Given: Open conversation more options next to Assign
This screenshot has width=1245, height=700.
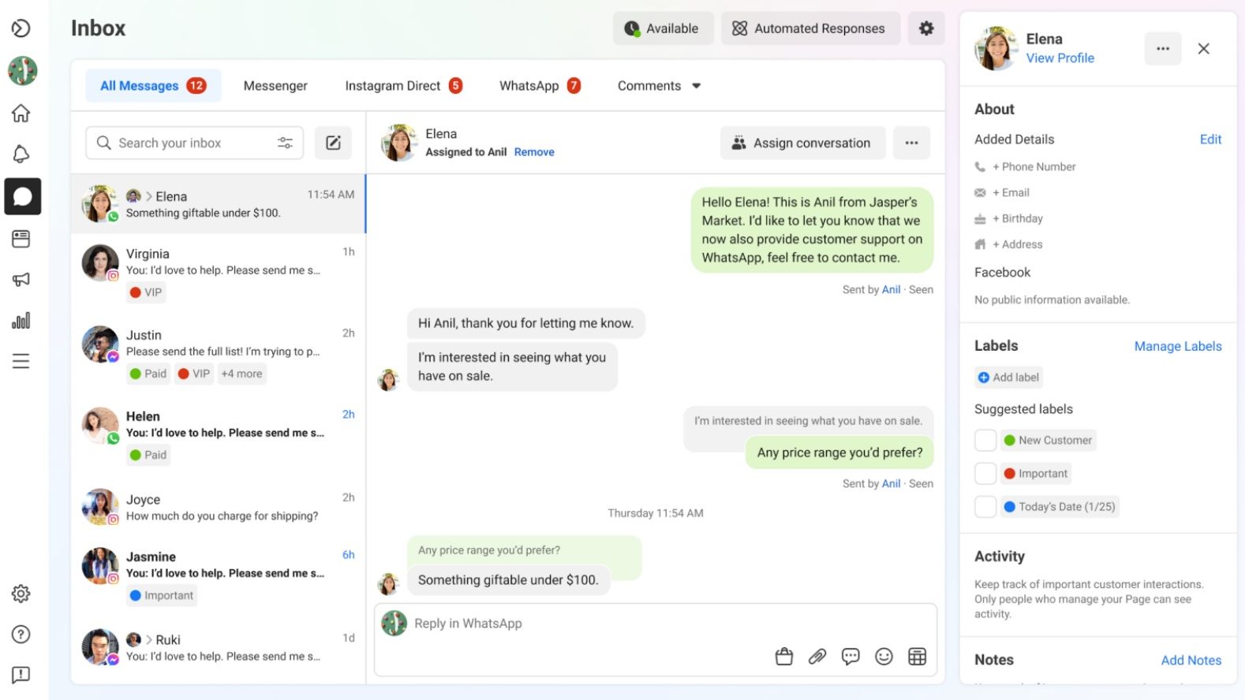Looking at the screenshot, I should [x=911, y=143].
